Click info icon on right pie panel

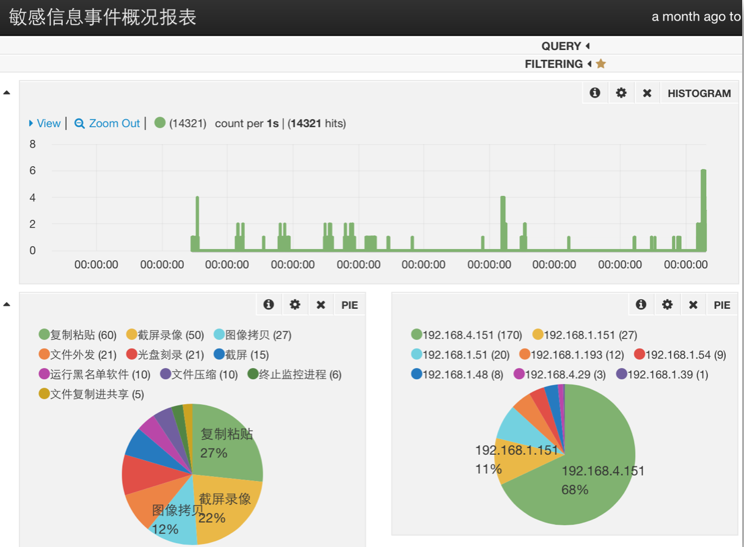click(641, 304)
